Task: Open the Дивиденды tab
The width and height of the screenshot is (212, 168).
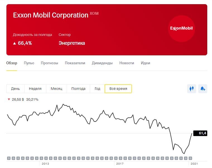Action: pos(102,63)
